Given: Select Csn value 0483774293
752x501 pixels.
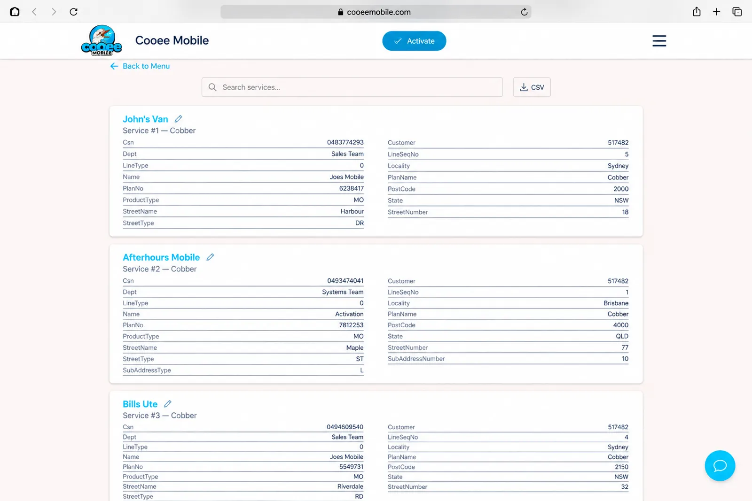Looking at the screenshot, I should tap(345, 142).
